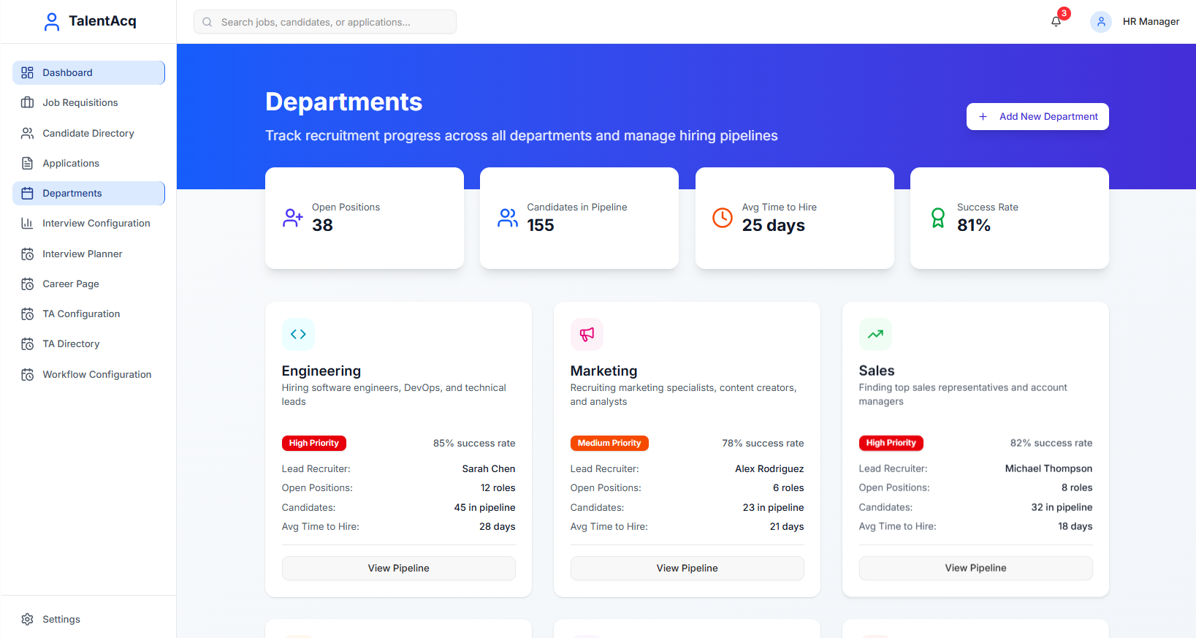Open Settings in the sidebar
Screen dimensions: 1196x638
(88, 619)
